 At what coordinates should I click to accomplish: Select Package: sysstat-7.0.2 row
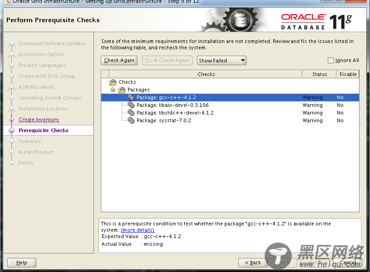pyautogui.click(x=230, y=120)
